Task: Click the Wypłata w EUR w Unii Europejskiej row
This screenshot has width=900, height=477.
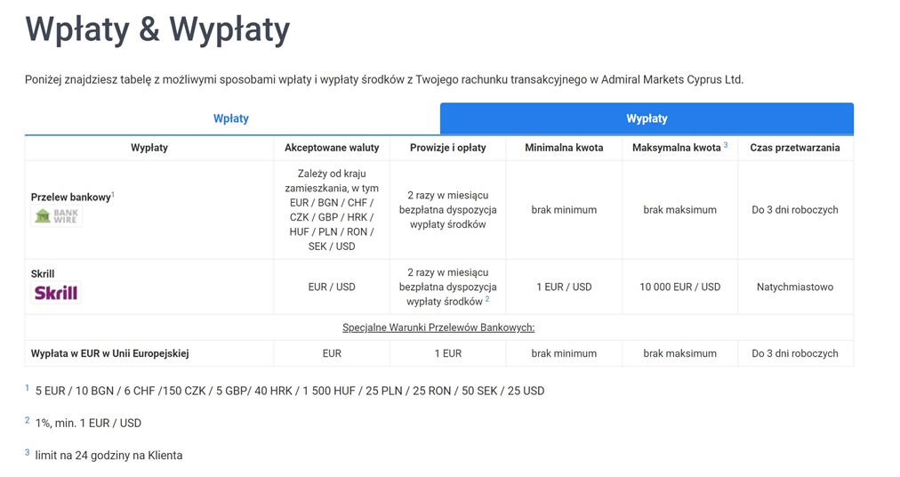Action: [110, 353]
